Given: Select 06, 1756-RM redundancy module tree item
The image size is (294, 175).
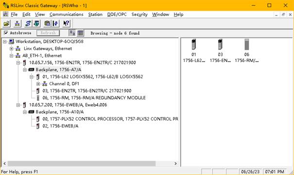Looking at the screenshot, I should (x=94, y=98).
